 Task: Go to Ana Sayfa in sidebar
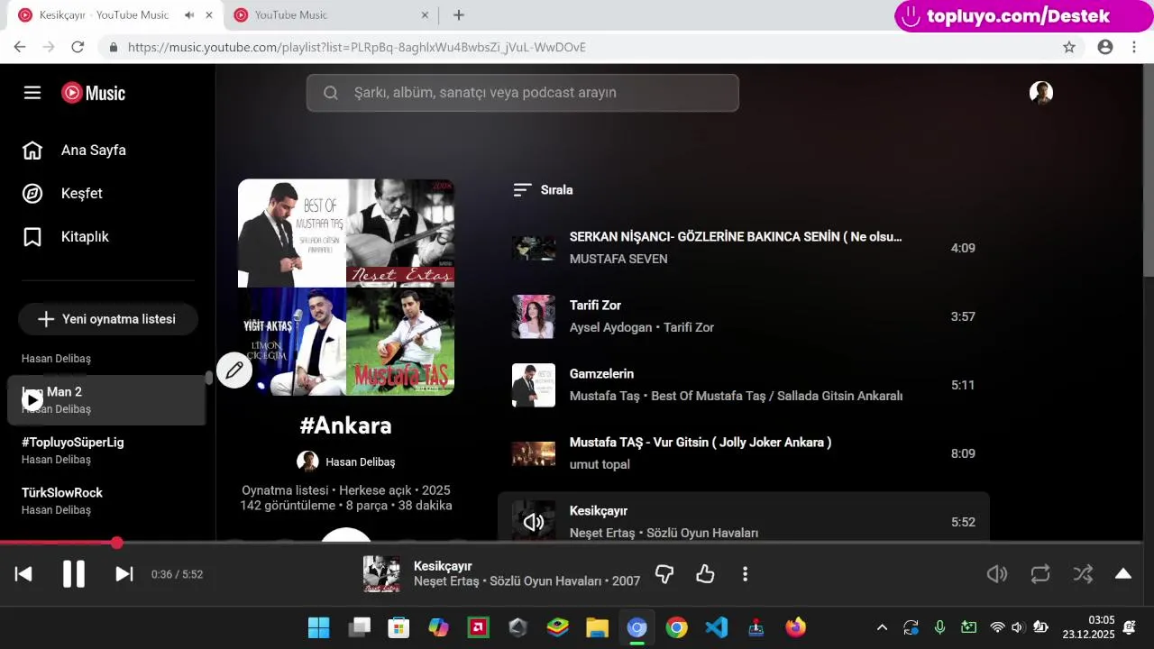pos(94,151)
